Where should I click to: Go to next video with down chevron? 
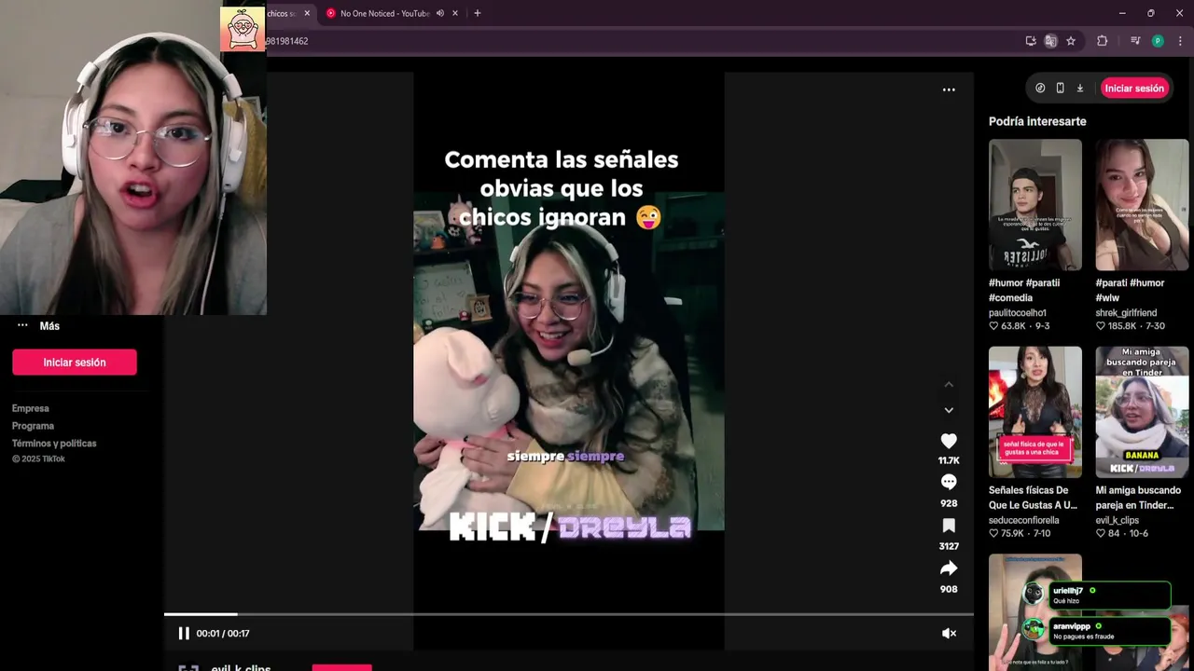tap(949, 410)
